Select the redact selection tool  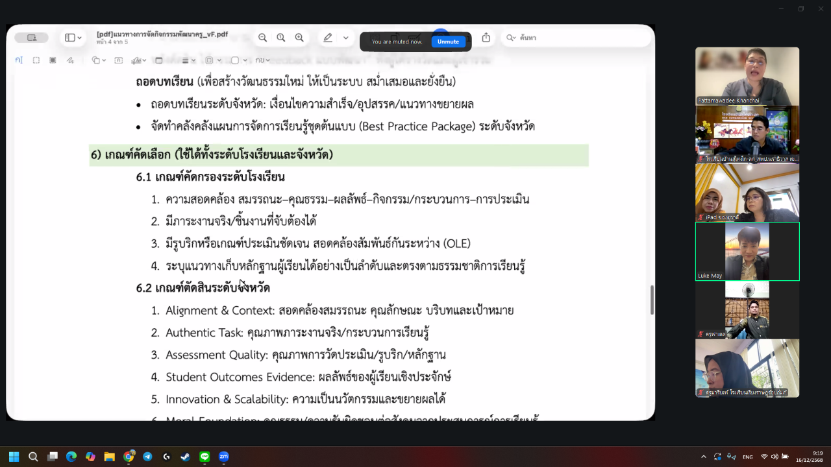[x=53, y=60]
